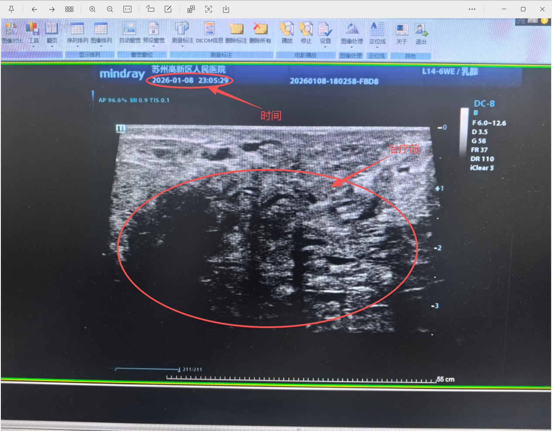Open the 测量标注 measurement dropdown

click(x=182, y=46)
